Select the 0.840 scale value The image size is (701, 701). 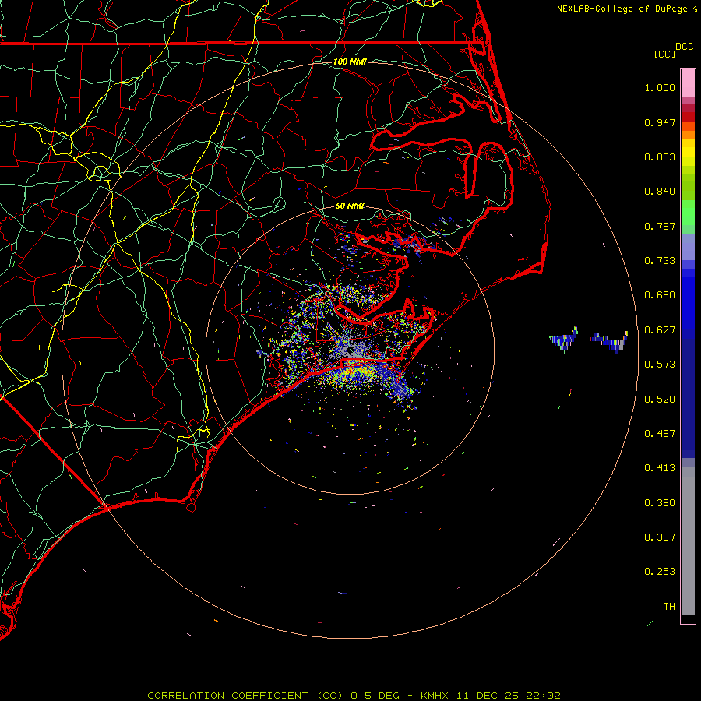pyautogui.click(x=660, y=192)
